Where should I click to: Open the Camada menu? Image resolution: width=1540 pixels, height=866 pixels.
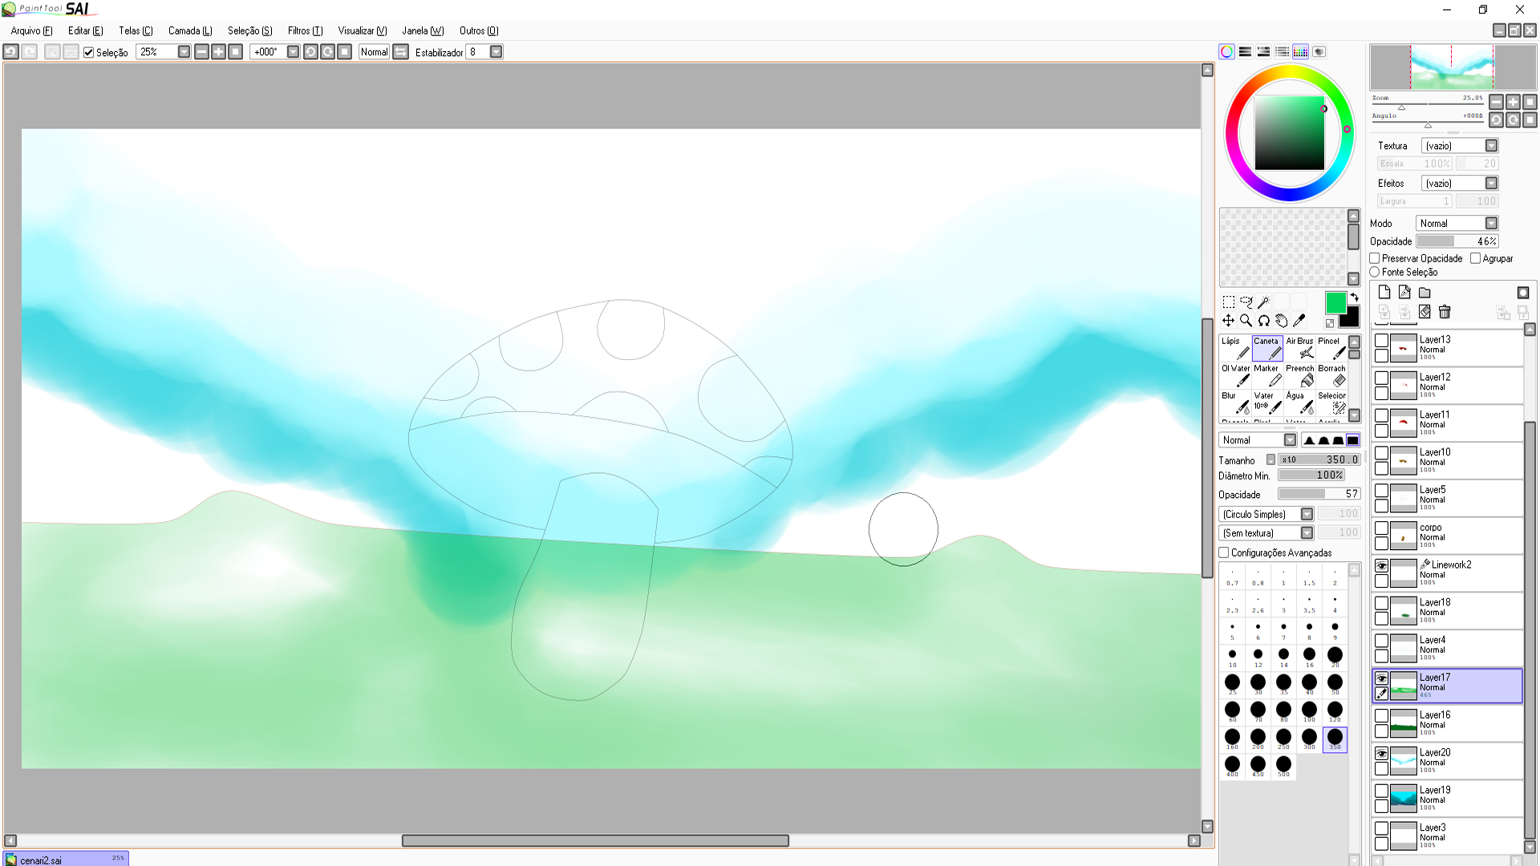[190, 30]
